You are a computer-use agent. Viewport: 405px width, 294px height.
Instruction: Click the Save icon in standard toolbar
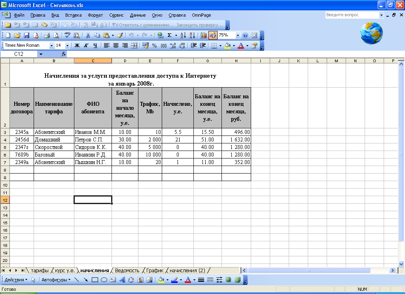pos(26,35)
